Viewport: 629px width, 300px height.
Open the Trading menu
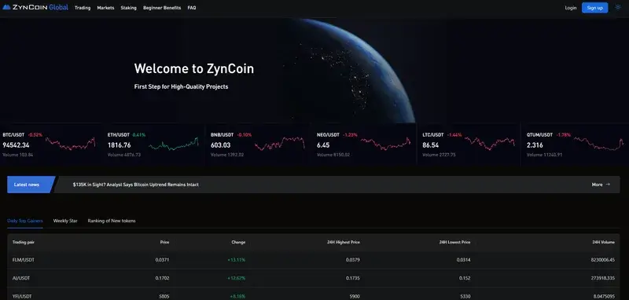click(83, 8)
